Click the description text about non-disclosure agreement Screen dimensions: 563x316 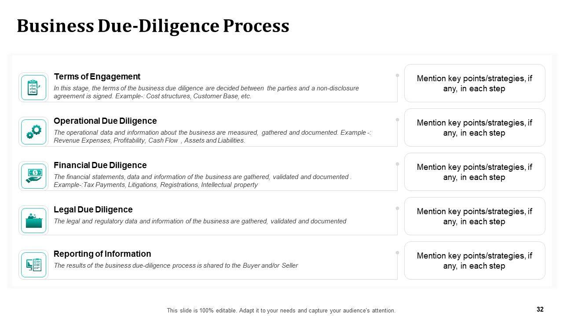[206, 92]
